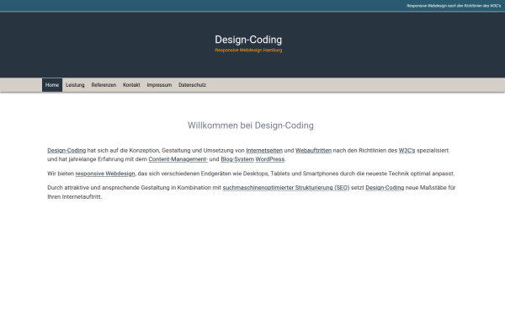
Task: Click the 'Responsive Webdesign Hamburg' tagline
Action: point(248,50)
